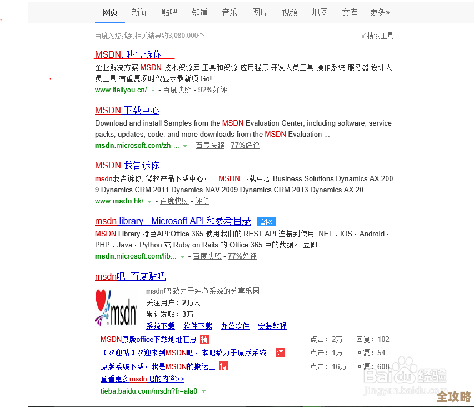The height and width of the screenshot is (407, 474).
Task: Click 查看更多msdn吧的内容 link
Action: pyautogui.click(x=141, y=379)
